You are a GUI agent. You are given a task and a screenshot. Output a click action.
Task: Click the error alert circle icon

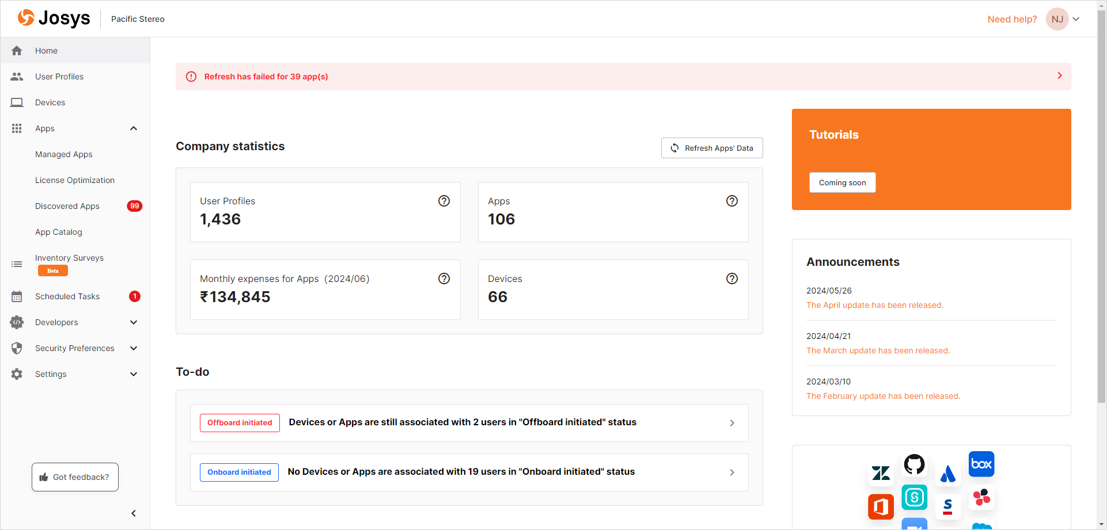(x=191, y=77)
